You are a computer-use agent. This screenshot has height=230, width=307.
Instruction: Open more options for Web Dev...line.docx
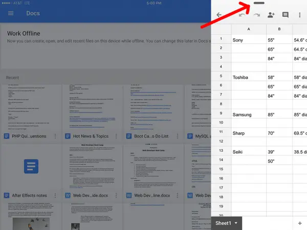point(178,195)
